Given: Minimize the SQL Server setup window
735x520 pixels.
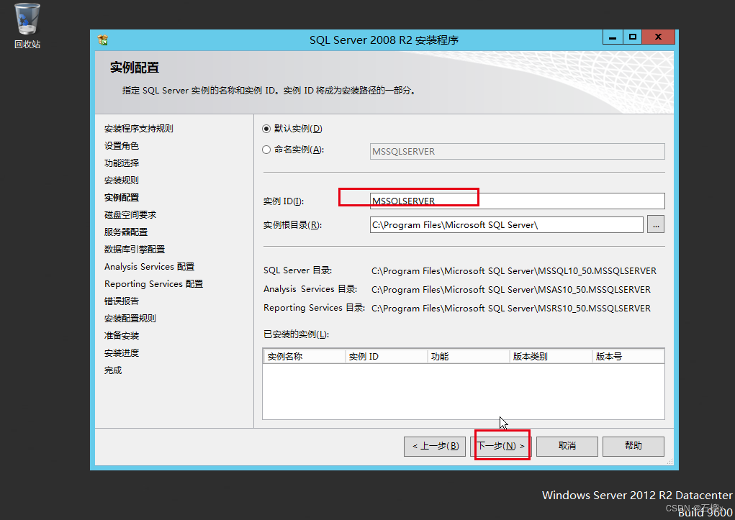Looking at the screenshot, I should coord(612,37).
